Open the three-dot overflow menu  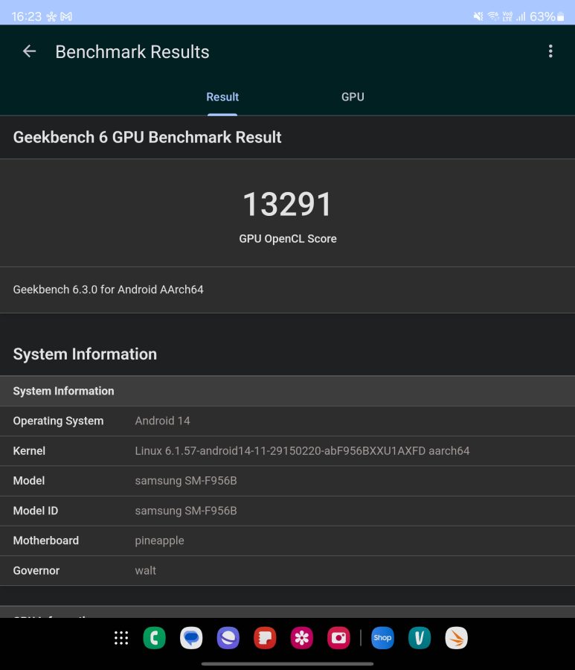pos(550,51)
